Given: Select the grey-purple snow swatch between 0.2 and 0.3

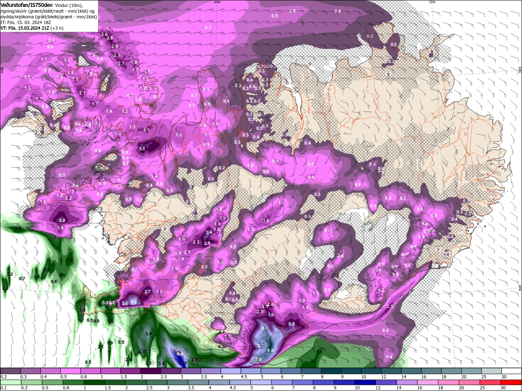Looking at the screenshot, I should pos(11,371).
